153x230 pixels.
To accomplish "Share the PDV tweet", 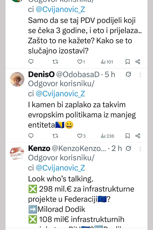I will pyautogui.click(x=138, y=62).
